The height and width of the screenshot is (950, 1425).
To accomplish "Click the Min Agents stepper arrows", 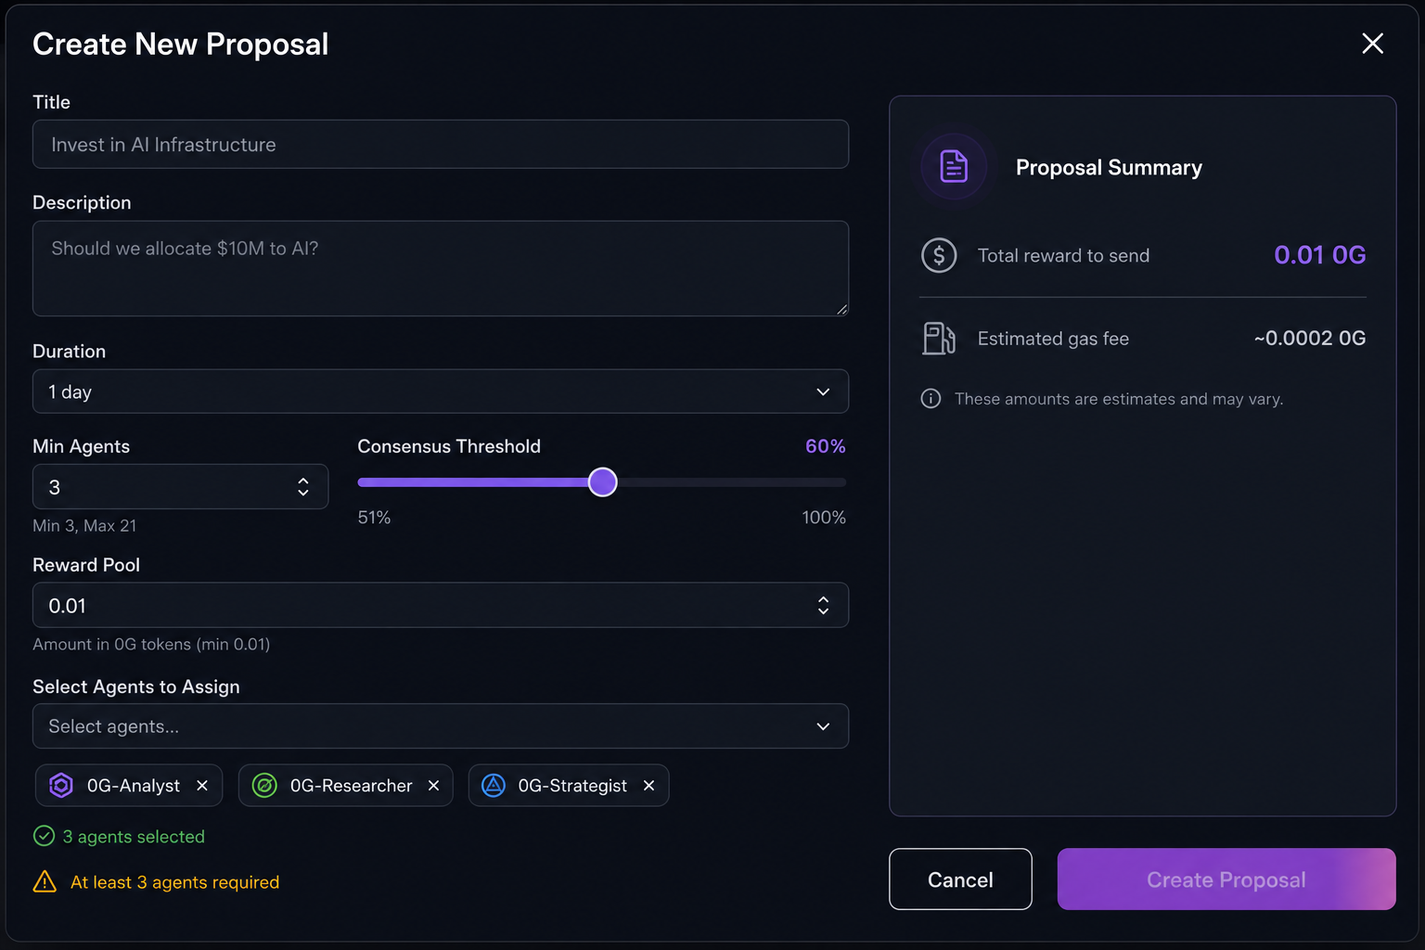I will tap(303, 487).
